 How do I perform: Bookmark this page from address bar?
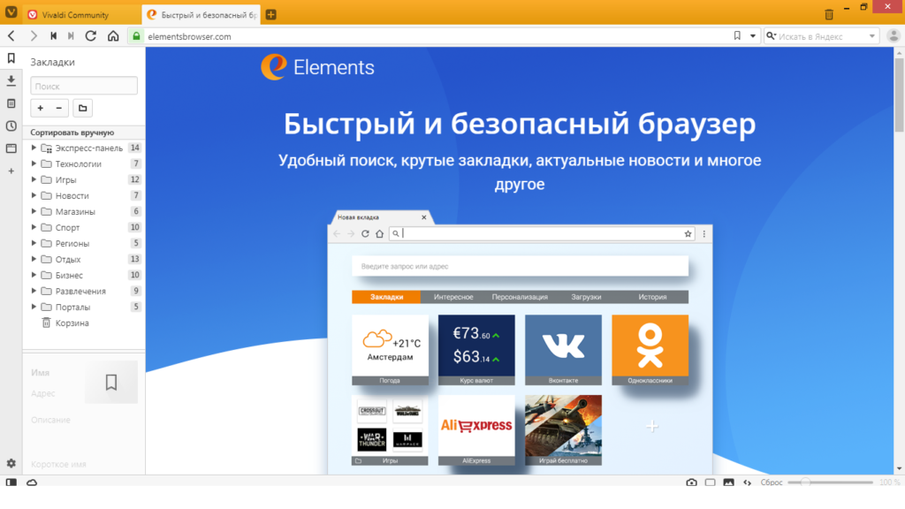(737, 35)
